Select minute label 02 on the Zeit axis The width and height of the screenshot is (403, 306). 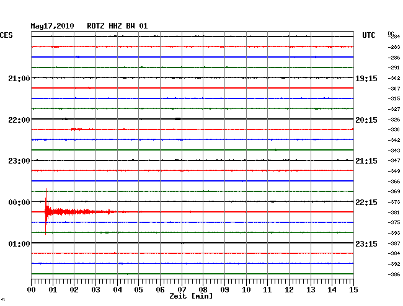pyautogui.click(x=74, y=290)
